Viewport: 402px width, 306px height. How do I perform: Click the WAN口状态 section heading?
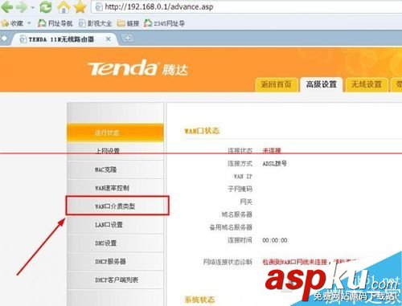tap(202, 131)
